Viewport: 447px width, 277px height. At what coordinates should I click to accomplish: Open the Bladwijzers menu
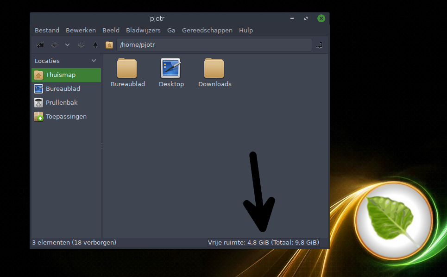click(x=143, y=30)
